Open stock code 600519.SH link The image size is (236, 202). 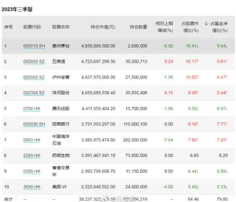34,46
